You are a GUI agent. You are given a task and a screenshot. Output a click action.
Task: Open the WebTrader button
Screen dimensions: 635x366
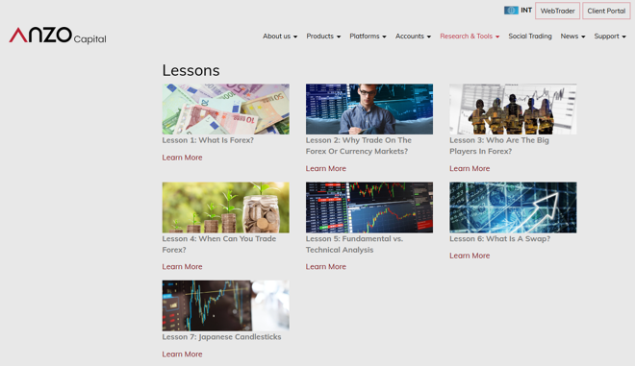(x=557, y=11)
